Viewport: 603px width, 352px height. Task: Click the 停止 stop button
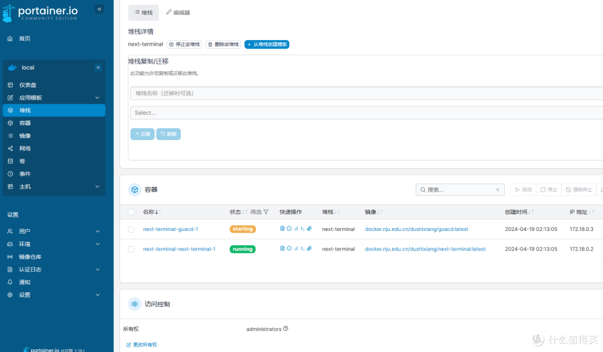(549, 190)
